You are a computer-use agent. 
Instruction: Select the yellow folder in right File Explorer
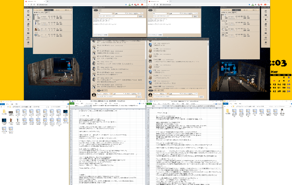(x=227, y=111)
